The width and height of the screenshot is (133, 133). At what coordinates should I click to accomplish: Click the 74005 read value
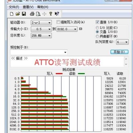(122, 93)
